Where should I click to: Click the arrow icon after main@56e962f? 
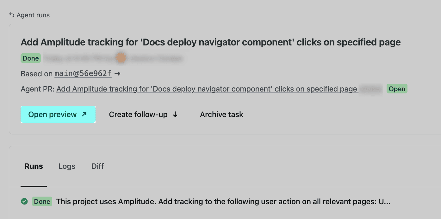117,74
